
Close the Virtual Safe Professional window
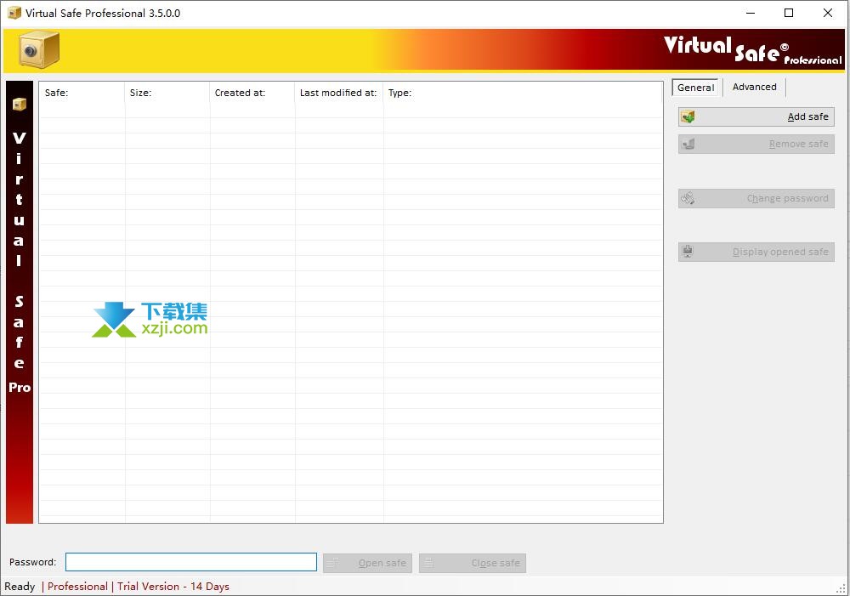(828, 13)
